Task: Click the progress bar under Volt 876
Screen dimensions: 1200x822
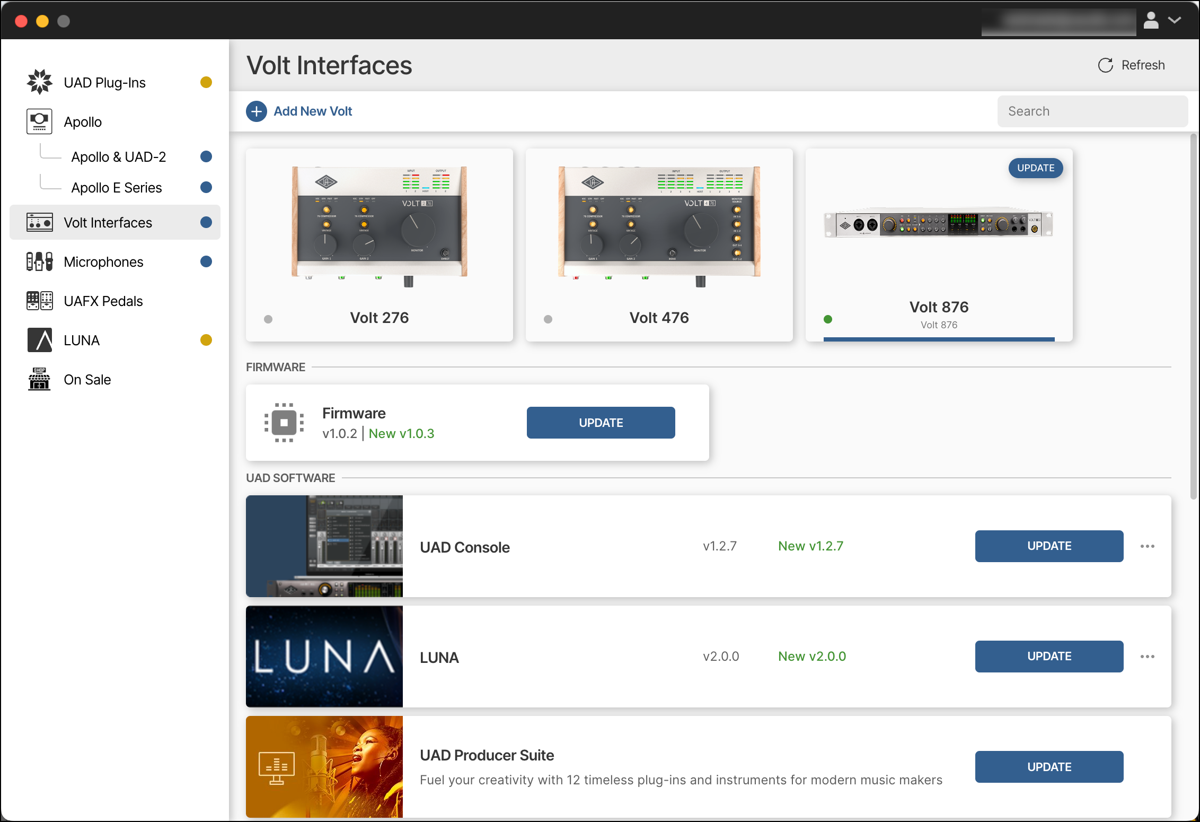Action: (938, 338)
